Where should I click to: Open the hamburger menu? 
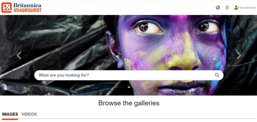point(227,8)
